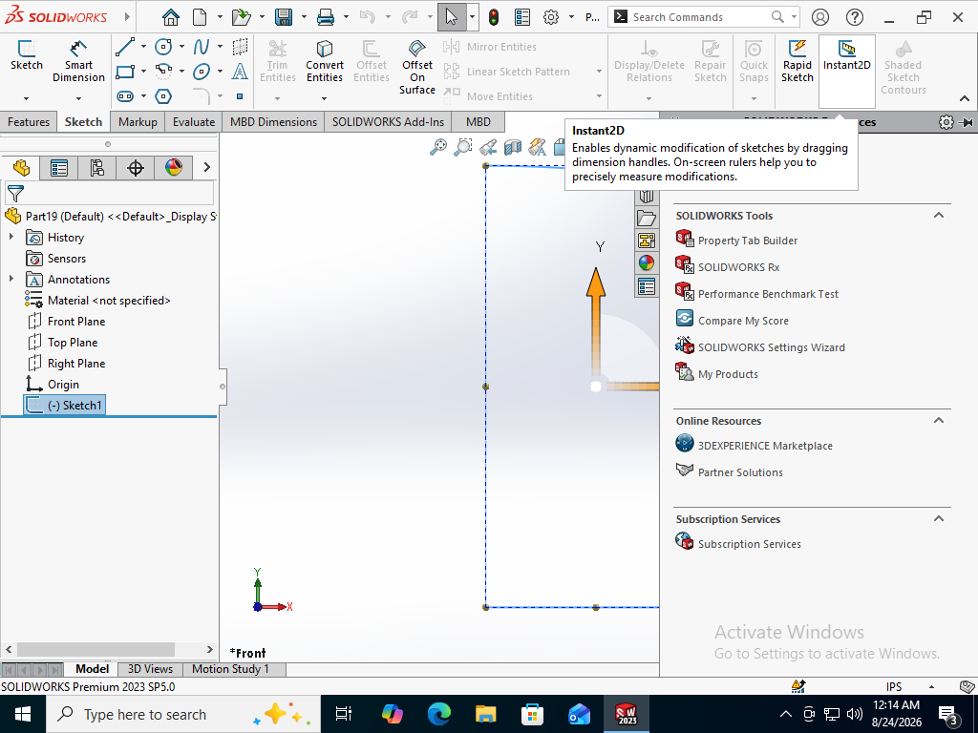Screen dimensions: 978x733
Task: Open 3DEXPERIENCE Marketplace link
Action: coord(765,445)
